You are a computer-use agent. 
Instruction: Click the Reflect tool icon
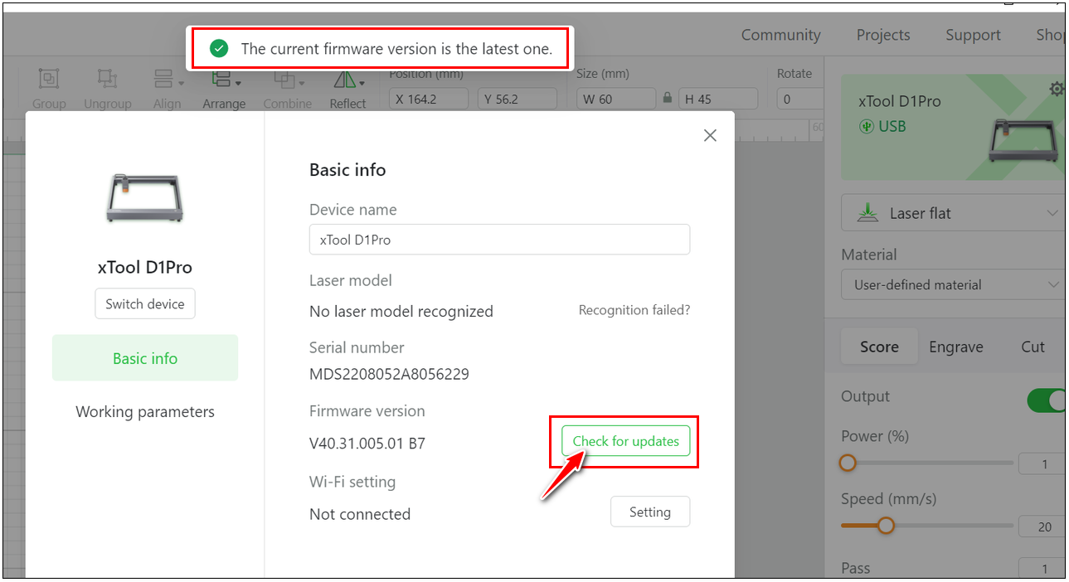[347, 80]
